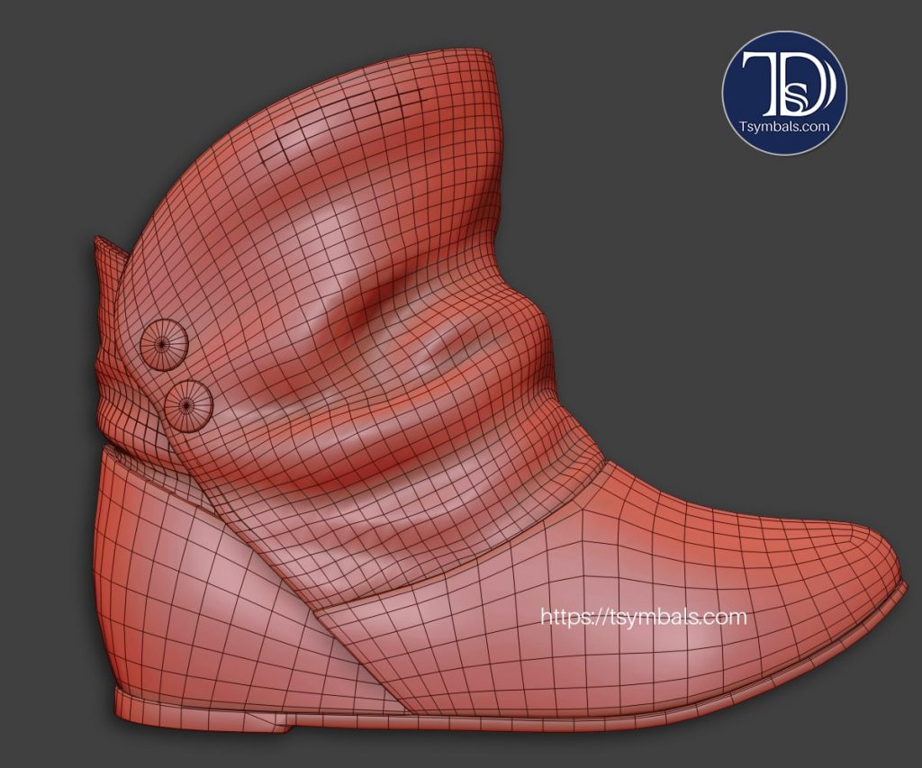Select the Tsymbals.com text label under the monogram

click(786, 126)
